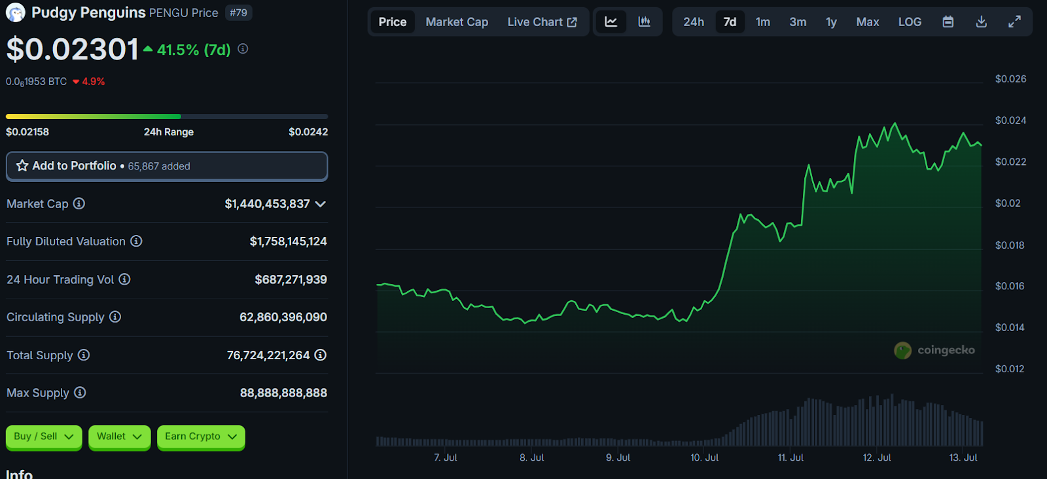The image size is (1047, 479).
Task: Click info icon beside Total Supply value
Action: (x=321, y=355)
